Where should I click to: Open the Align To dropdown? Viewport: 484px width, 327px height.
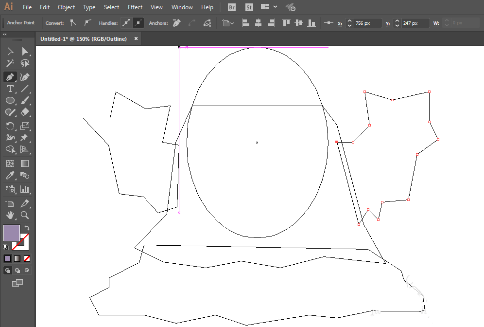click(x=228, y=23)
